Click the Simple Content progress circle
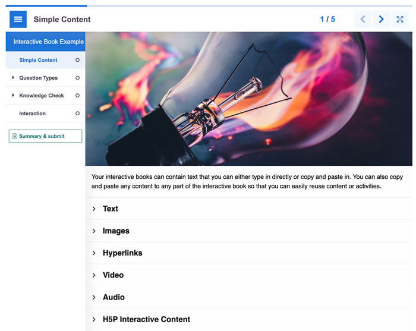The image size is (416, 331). coord(77,60)
